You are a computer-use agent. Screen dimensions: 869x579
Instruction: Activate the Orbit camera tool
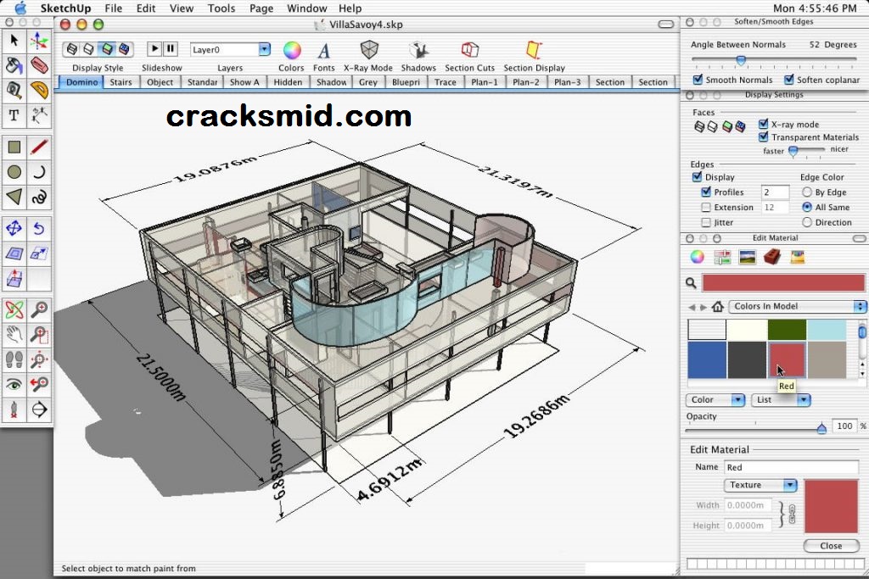[x=14, y=310]
